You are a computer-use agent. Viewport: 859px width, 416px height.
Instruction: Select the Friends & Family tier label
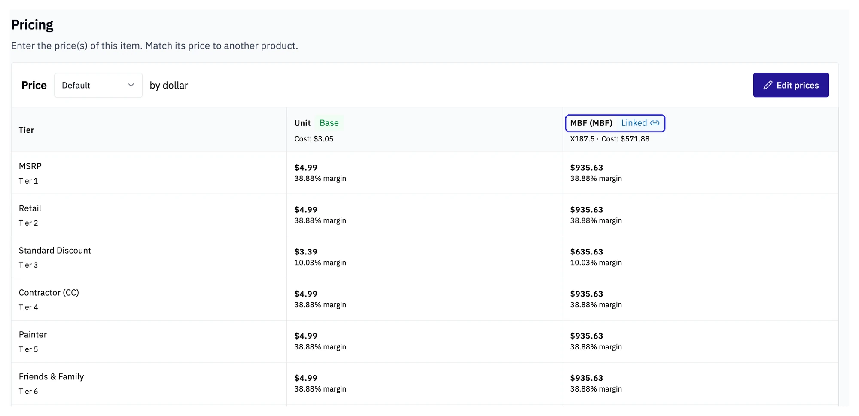coord(51,377)
